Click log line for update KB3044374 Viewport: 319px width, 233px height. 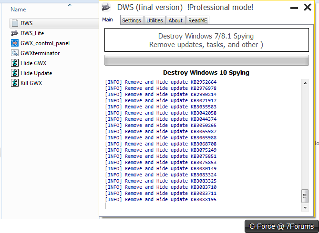pos(161,119)
